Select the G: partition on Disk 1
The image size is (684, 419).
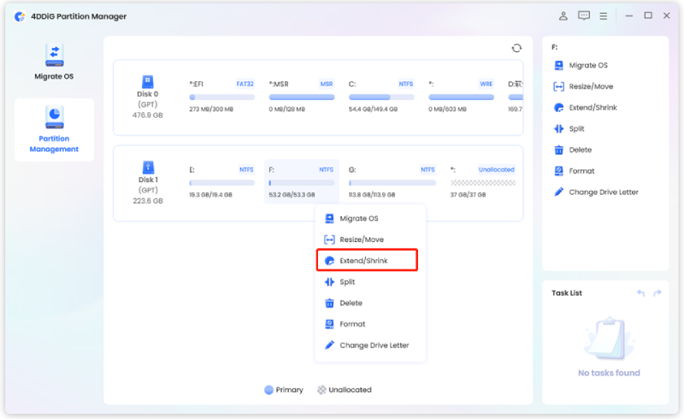click(392, 182)
